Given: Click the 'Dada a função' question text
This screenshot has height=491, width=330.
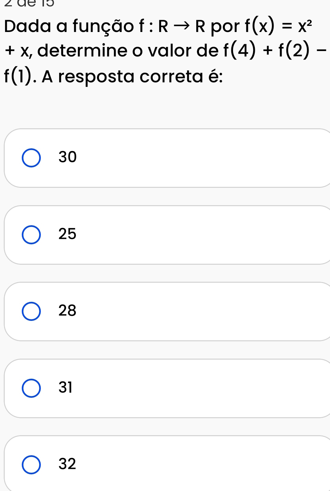Looking at the screenshot, I should pyautogui.click(x=69, y=27).
